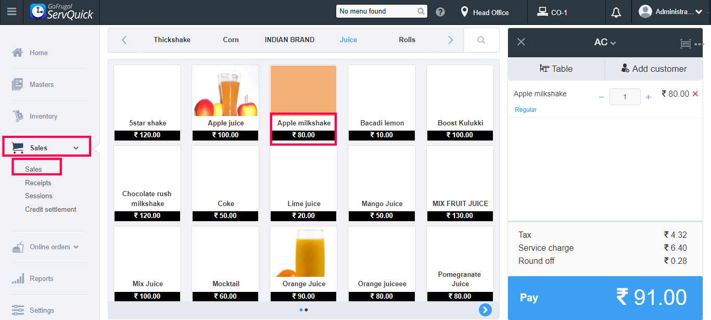
Task: Open Receipts submenu item
Action: pos(38,183)
